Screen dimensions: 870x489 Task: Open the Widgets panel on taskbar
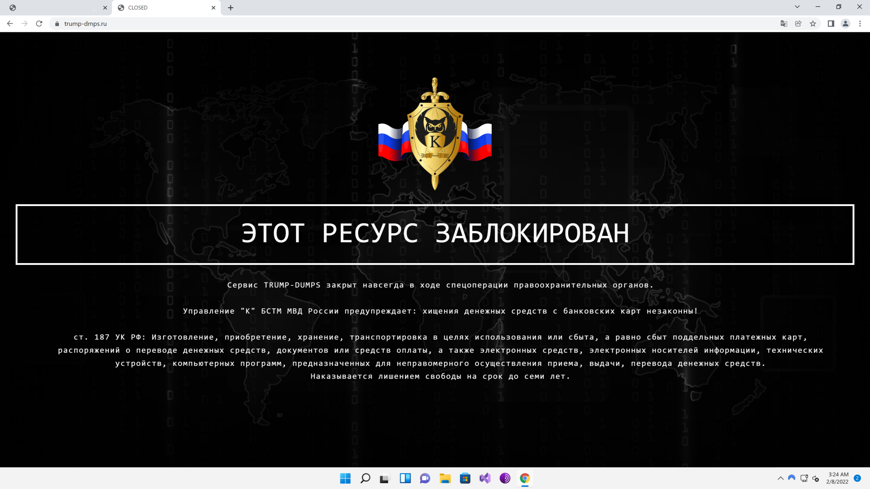coord(405,478)
